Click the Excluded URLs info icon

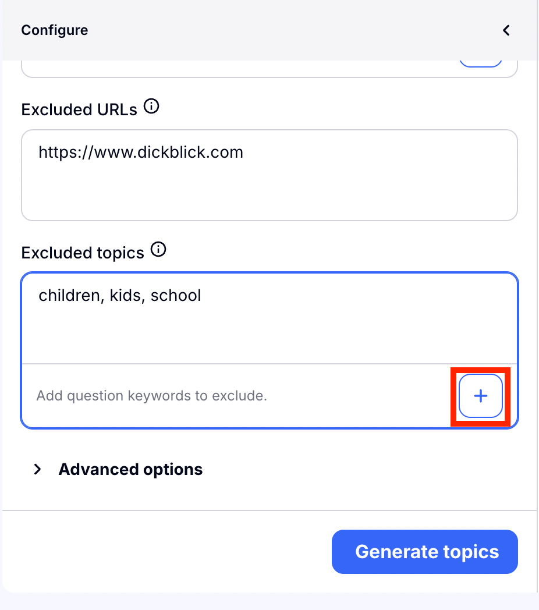pyautogui.click(x=151, y=107)
